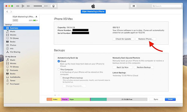Open the AirPlay output icon
187x112 pixels.
[53, 6]
